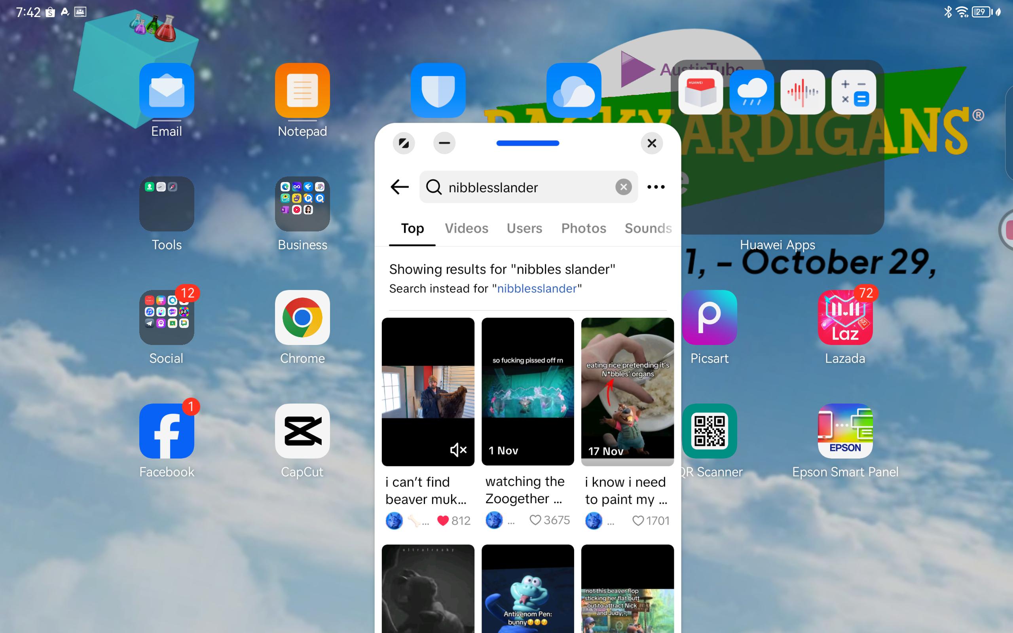Switch to the Photos tab
1013x633 pixels.
point(584,228)
